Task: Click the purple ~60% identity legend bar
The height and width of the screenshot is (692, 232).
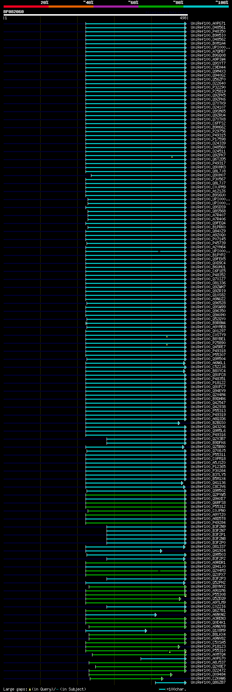Action: [x=116, y=7]
